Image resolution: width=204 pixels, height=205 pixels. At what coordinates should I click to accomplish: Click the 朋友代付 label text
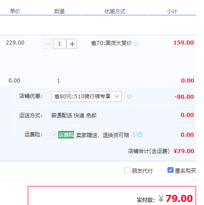[x=142, y=171]
